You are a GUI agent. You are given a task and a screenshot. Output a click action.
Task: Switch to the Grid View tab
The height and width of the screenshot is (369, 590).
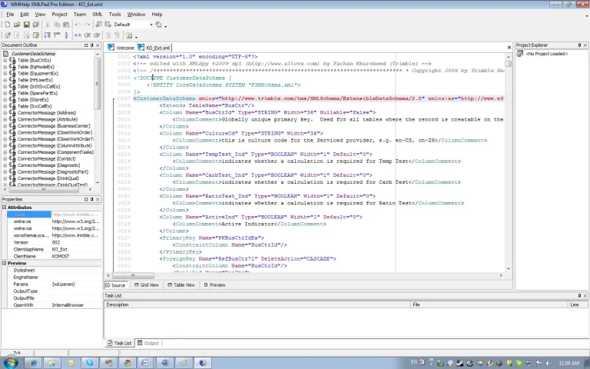click(x=147, y=285)
